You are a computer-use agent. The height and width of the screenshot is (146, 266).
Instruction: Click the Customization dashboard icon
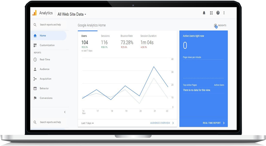tap(35, 45)
